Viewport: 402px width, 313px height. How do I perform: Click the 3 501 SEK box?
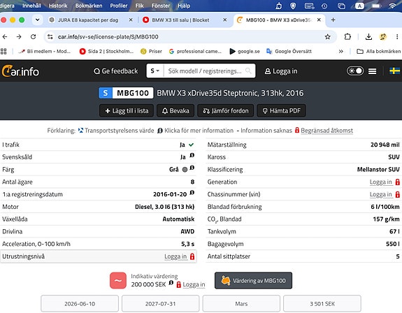point(322,304)
